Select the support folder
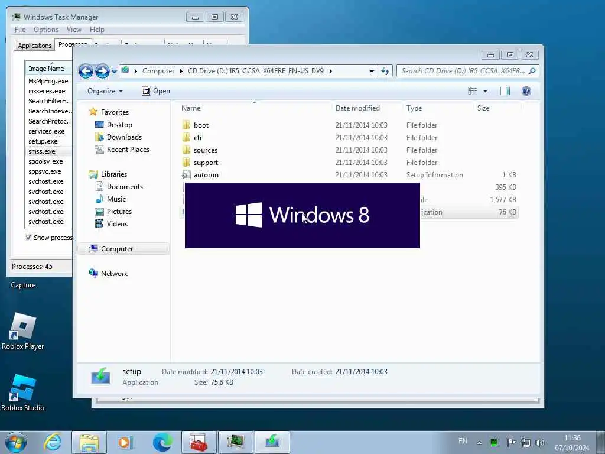 [206, 163]
